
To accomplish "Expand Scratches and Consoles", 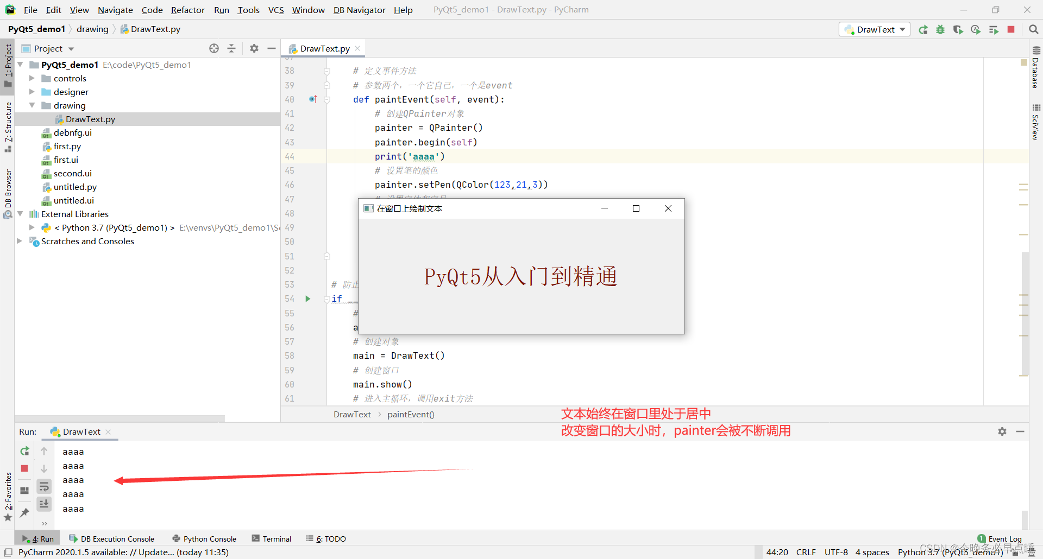I will click(20, 241).
